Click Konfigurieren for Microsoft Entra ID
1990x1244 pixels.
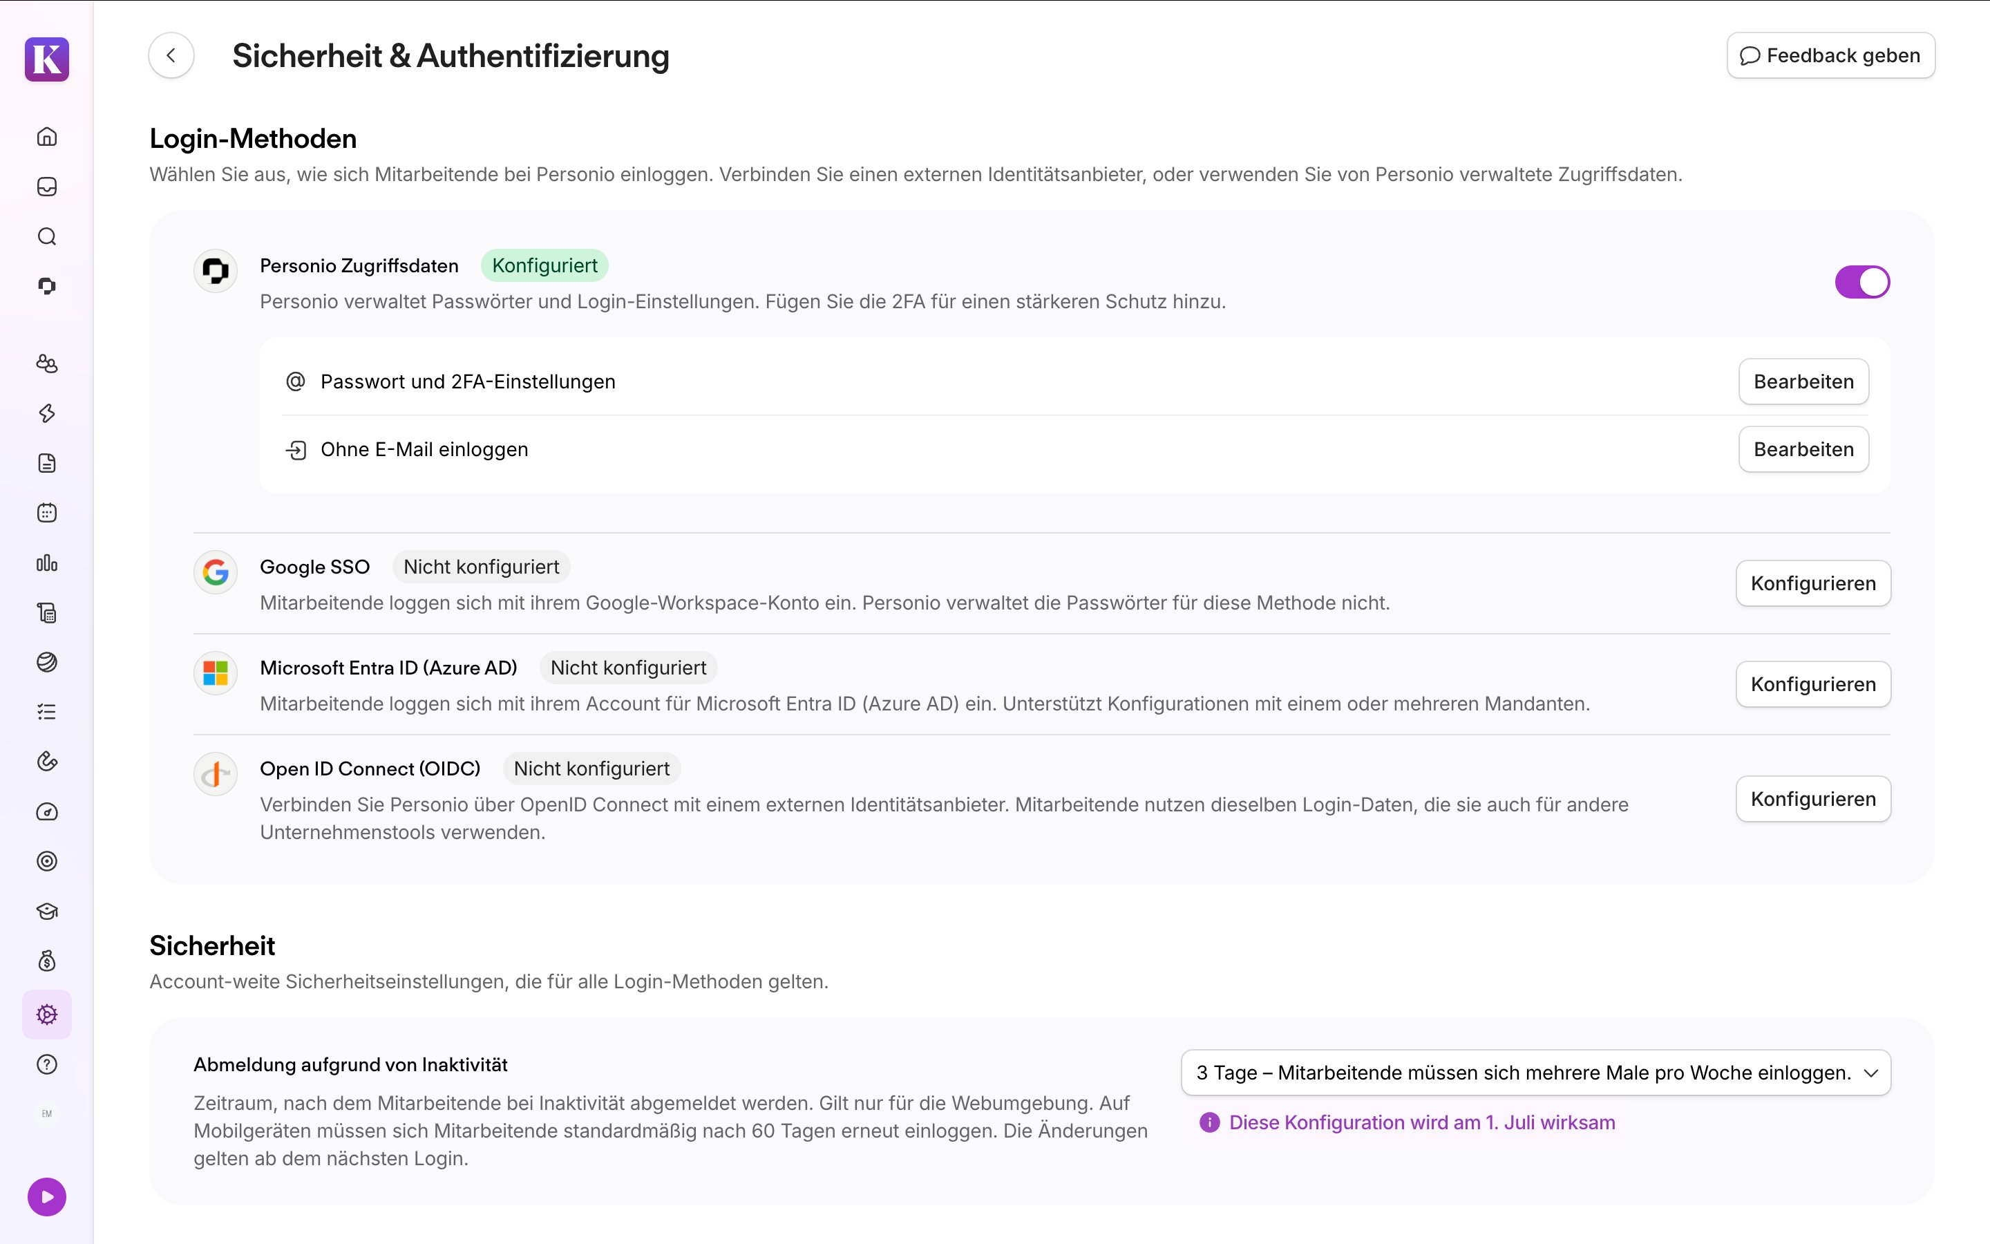tap(1813, 684)
